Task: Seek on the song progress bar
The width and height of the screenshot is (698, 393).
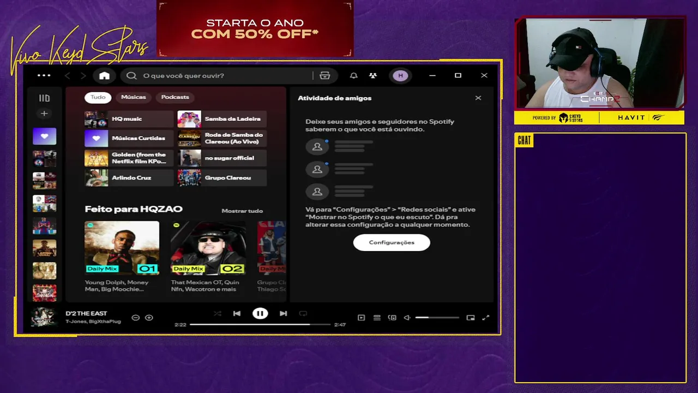Action: pos(260,324)
